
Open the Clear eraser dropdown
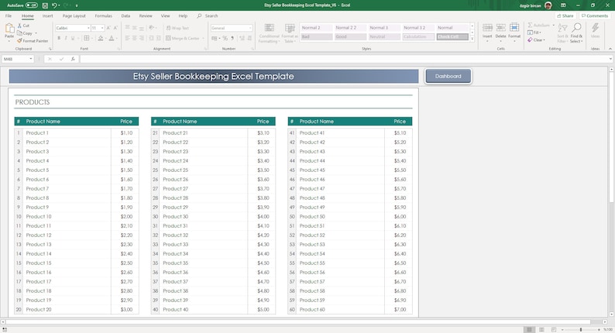click(x=536, y=40)
